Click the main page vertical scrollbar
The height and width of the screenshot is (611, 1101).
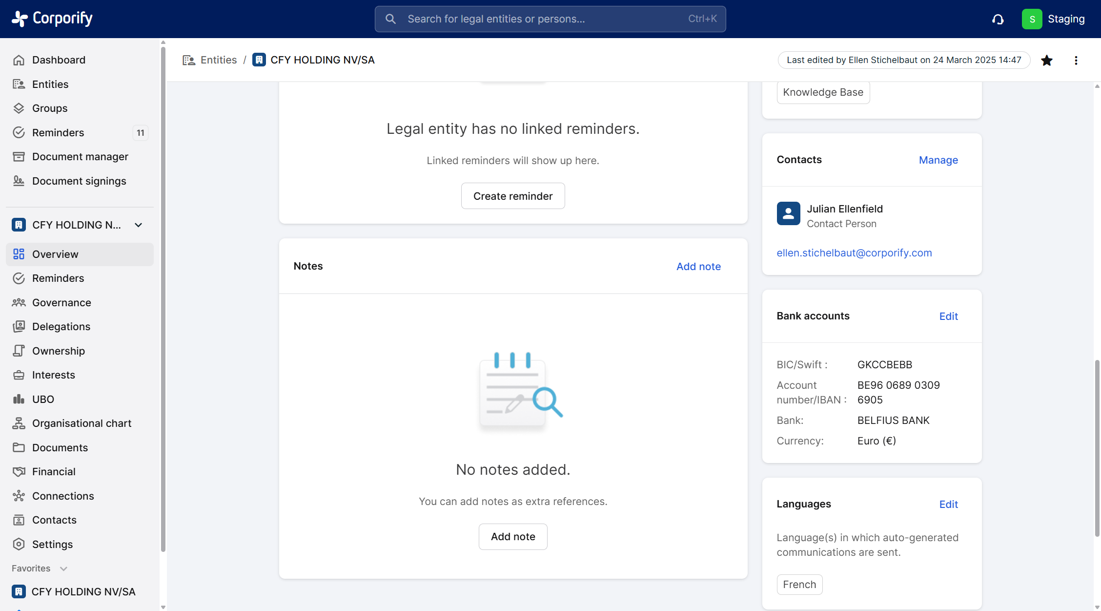(x=1097, y=447)
